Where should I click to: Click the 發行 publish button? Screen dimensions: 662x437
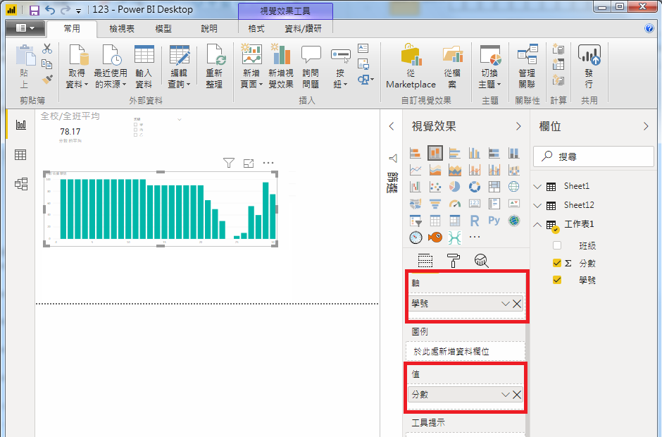pyautogui.click(x=589, y=66)
